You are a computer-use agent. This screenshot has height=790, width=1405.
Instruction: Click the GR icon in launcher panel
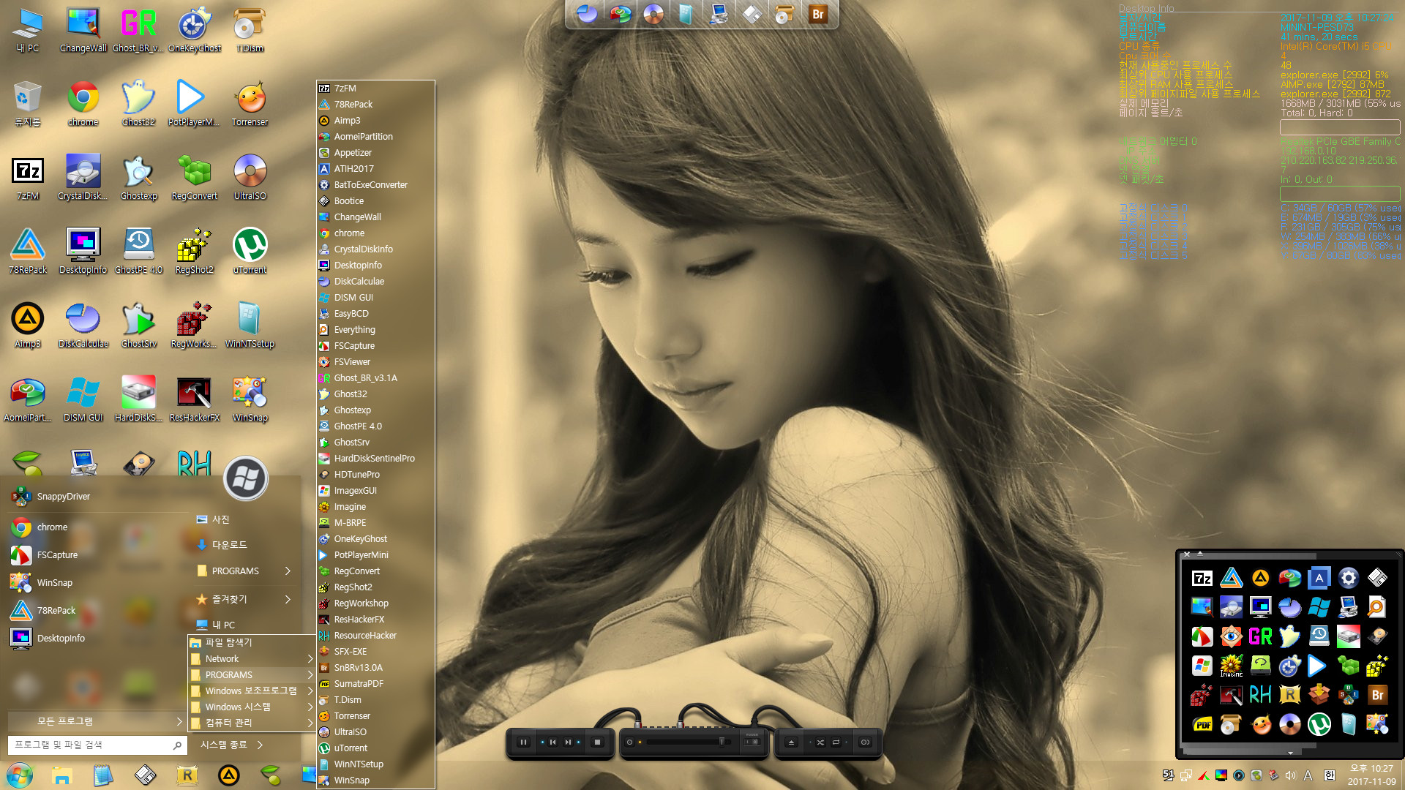click(x=1260, y=636)
